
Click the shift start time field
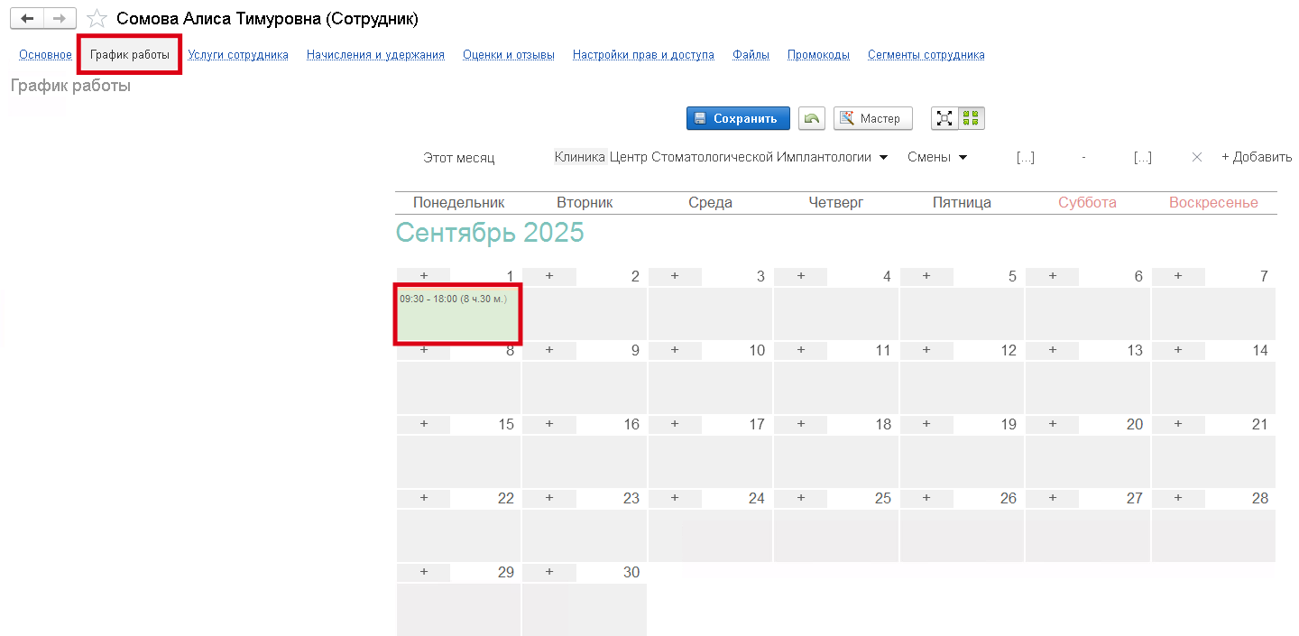coord(1025,157)
